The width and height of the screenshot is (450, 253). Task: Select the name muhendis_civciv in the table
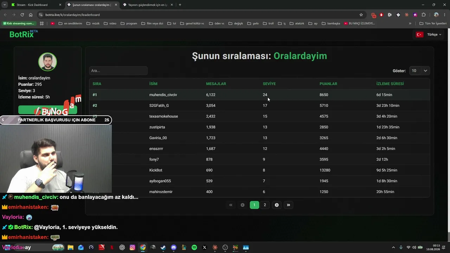(163, 95)
